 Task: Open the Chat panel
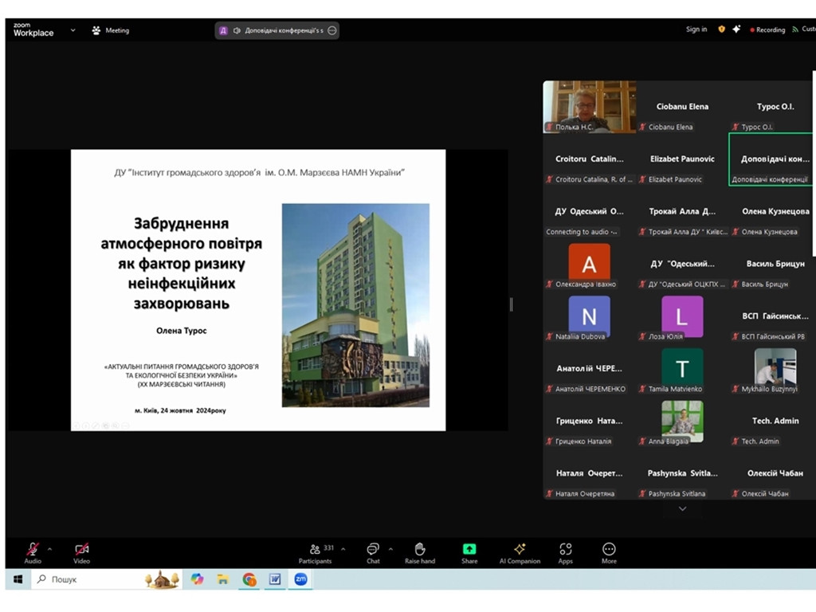coord(373,553)
